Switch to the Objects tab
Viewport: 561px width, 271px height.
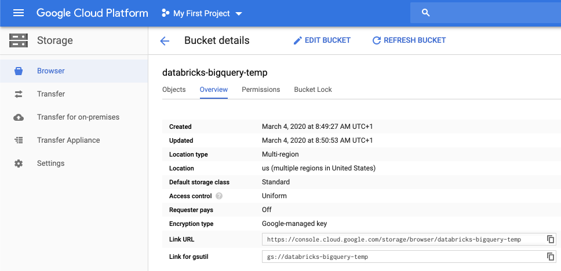point(174,90)
